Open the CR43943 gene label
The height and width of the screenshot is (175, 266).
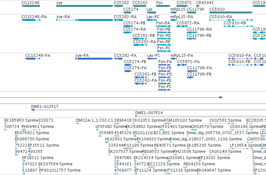pos(205,3)
